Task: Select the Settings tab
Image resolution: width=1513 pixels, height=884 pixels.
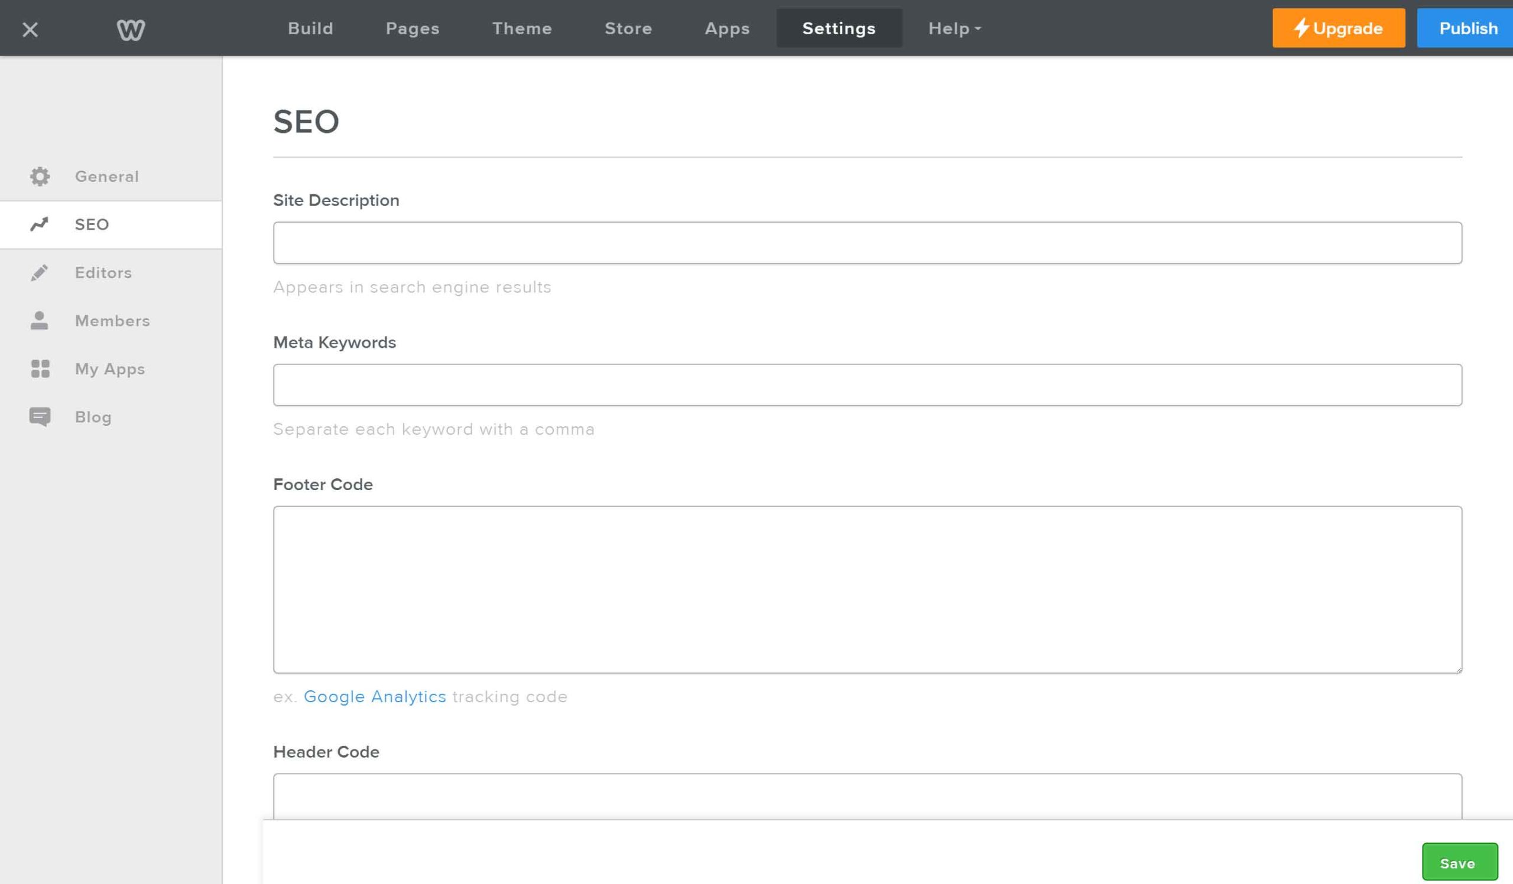Action: pyautogui.click(x=839, y=28)
